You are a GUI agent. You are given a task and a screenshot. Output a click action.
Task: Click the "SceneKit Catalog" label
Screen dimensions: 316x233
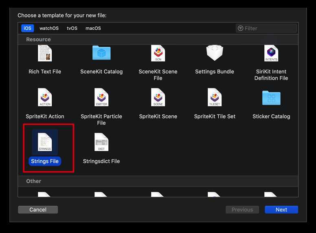pyautogui.click(x=101, y=72)
